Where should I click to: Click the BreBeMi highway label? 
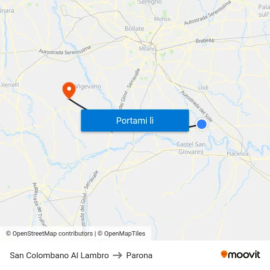pyautogui.click(x=205, y=41)
